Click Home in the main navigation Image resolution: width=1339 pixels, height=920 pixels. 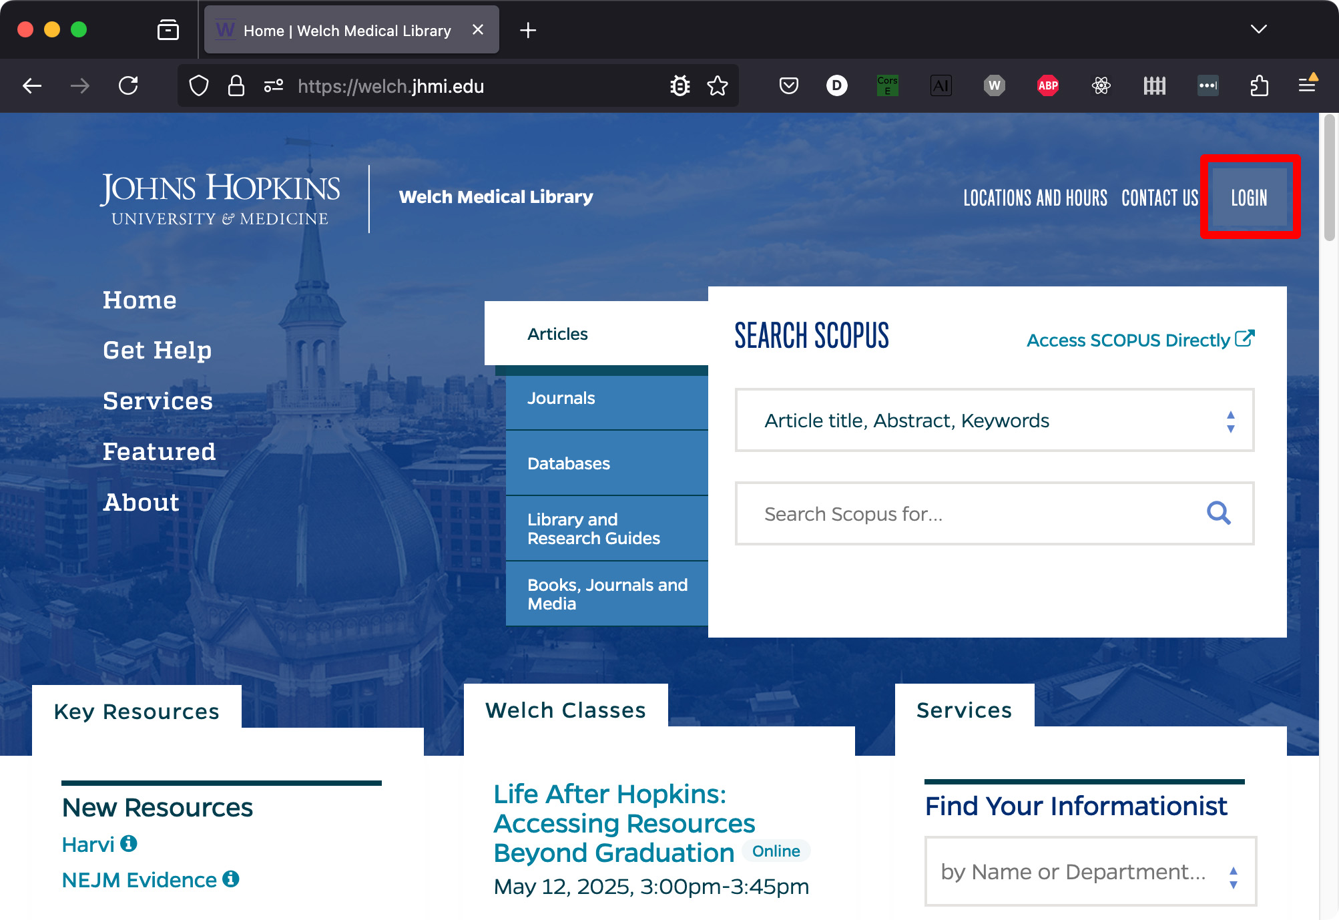[x=140, y=300]
